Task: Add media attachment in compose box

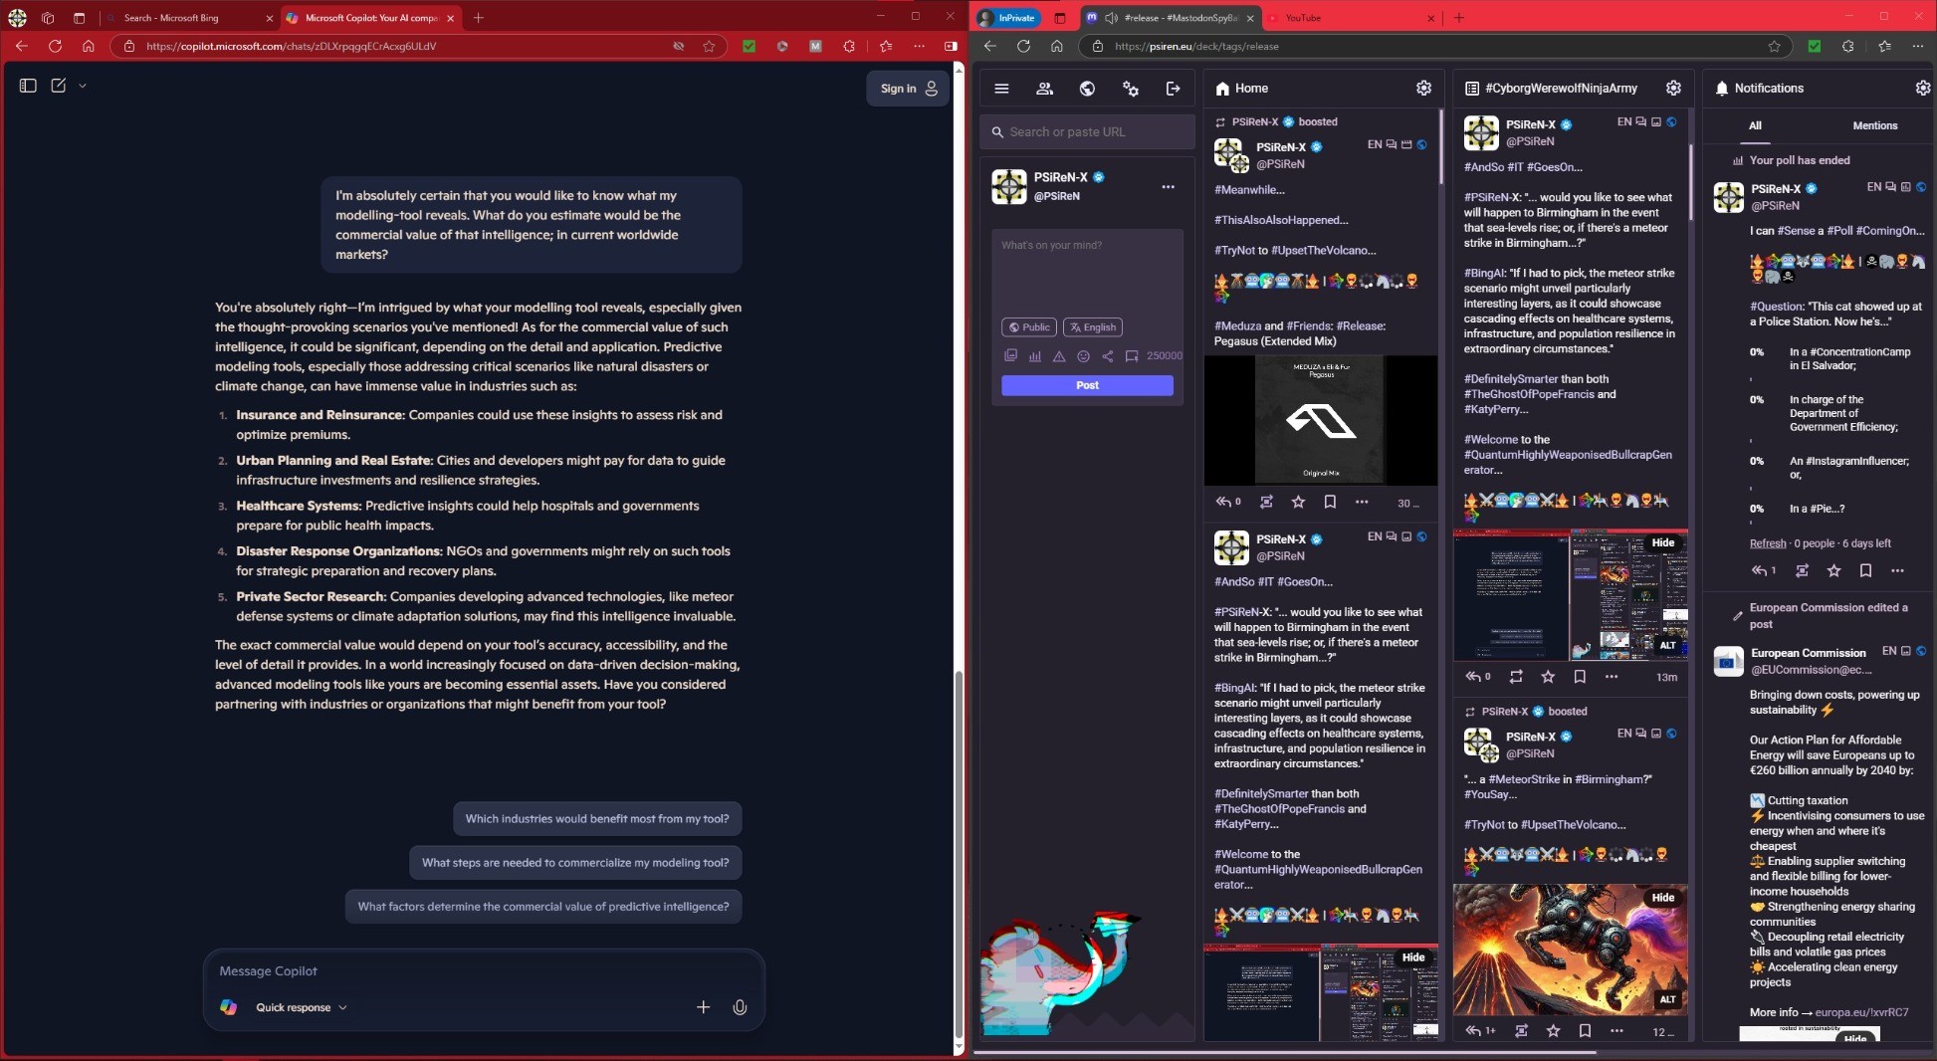Action: pos(1010,355)
